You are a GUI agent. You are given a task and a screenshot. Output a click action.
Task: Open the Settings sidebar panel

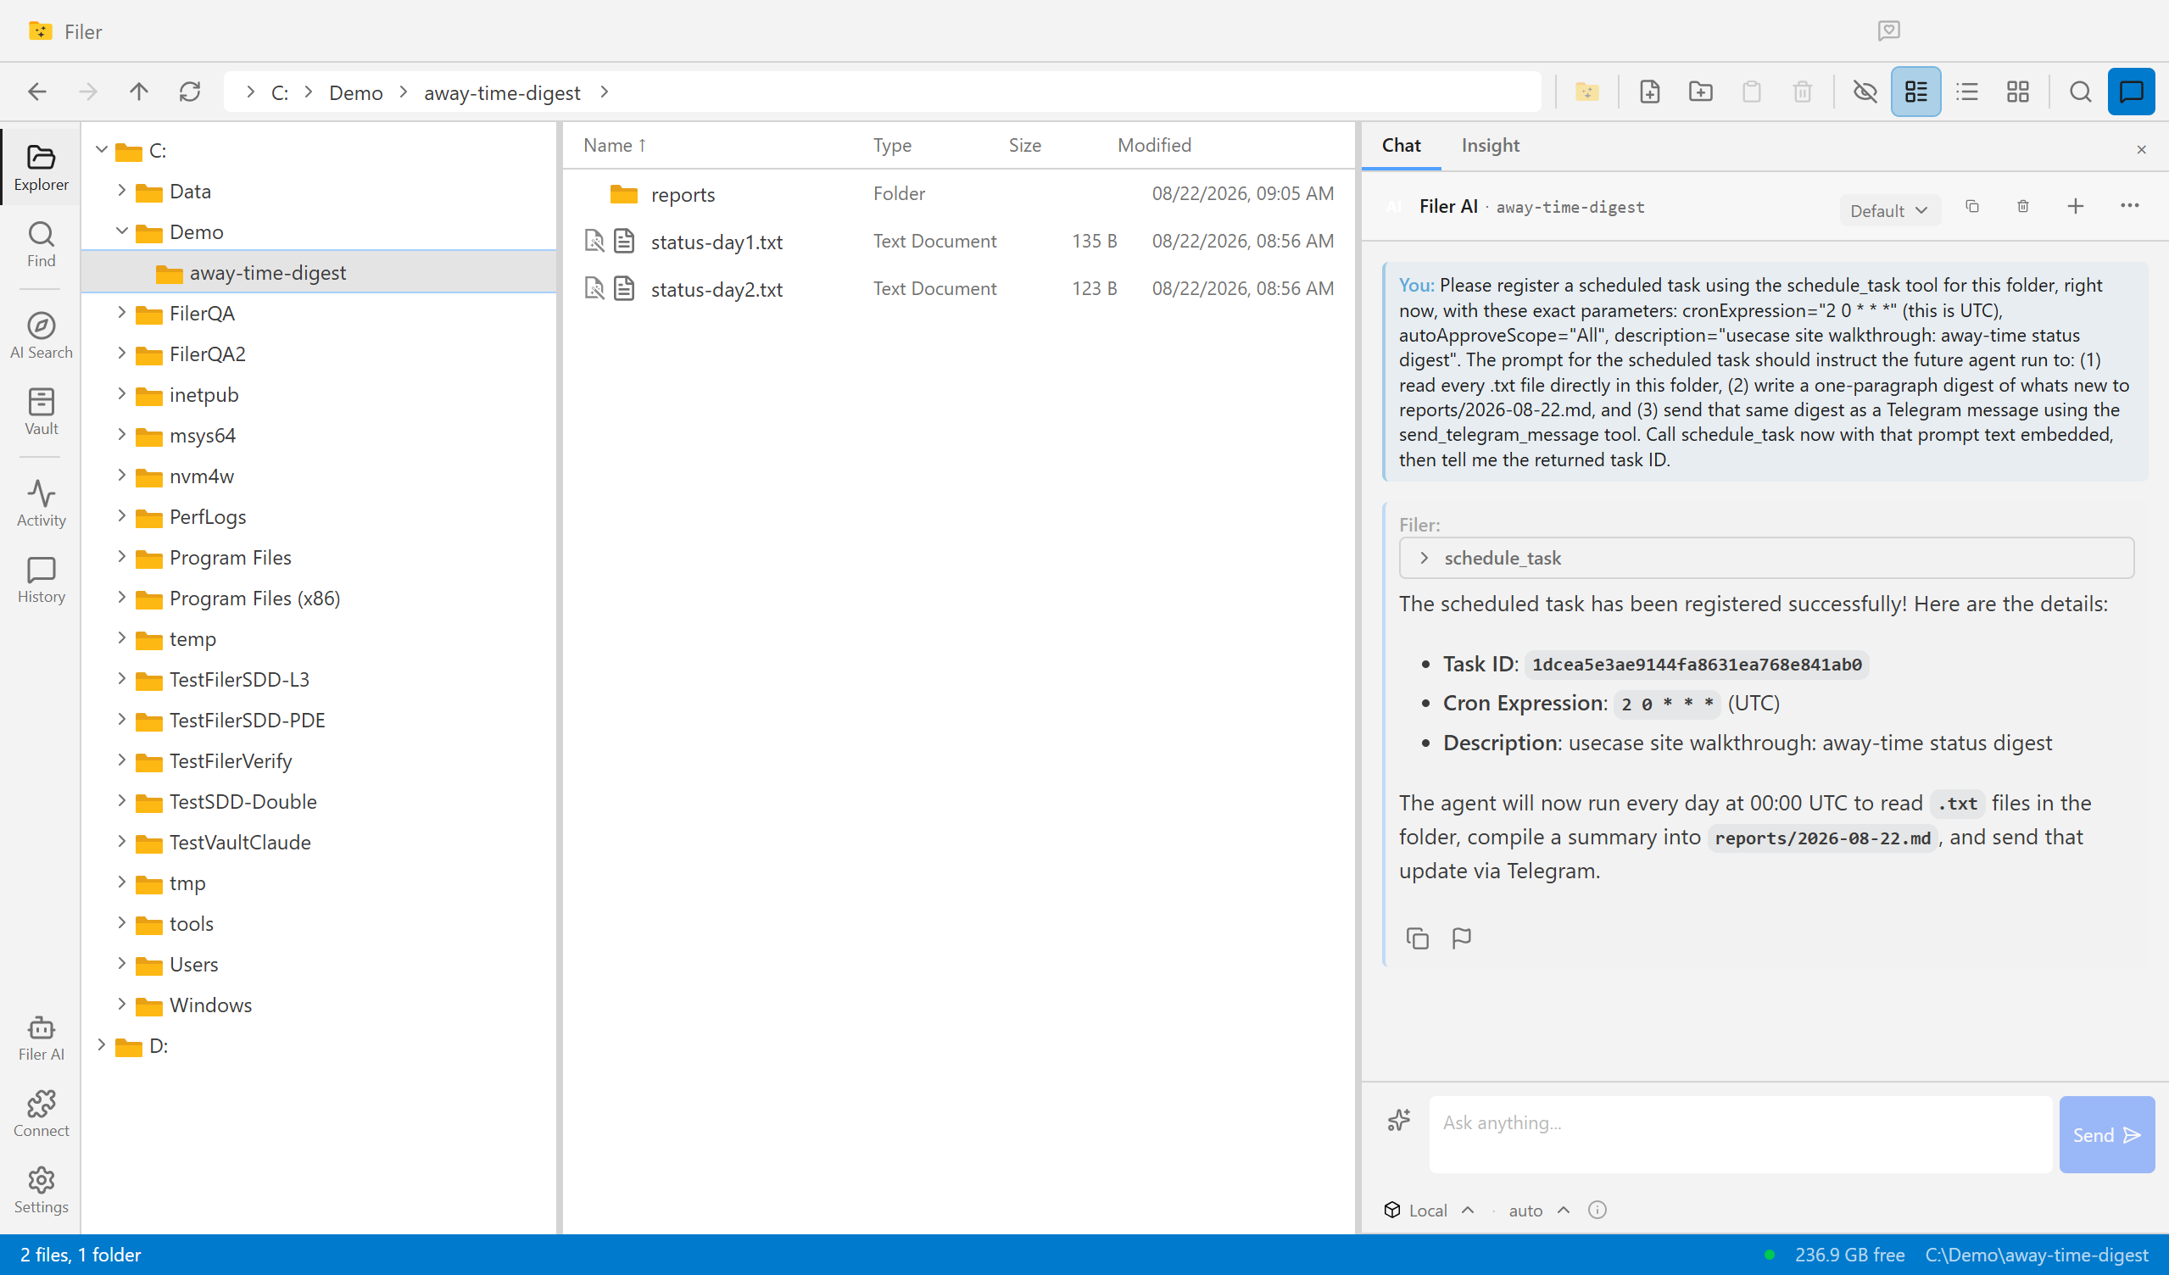coord(42,1191)
